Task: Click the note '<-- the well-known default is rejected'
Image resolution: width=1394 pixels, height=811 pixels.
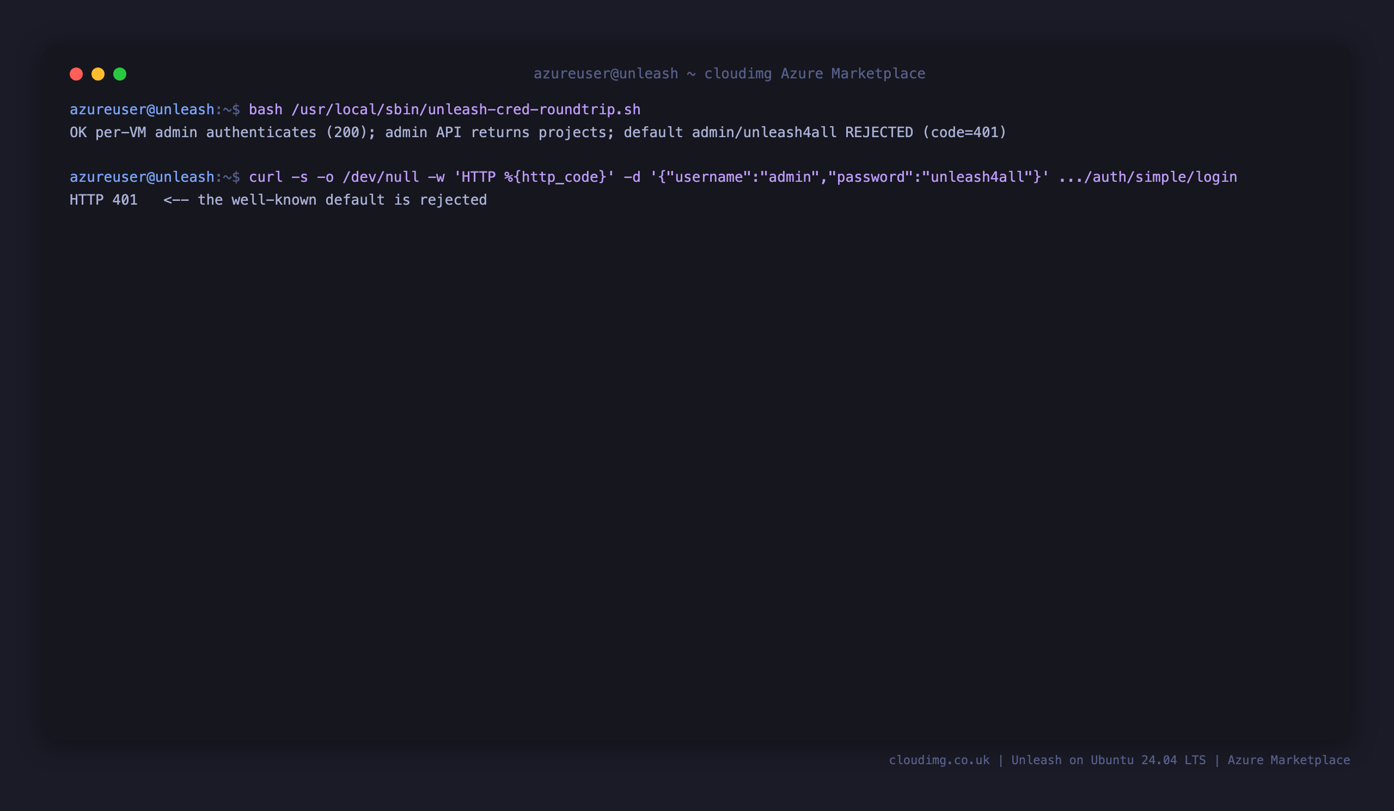Action: (325, 200)
